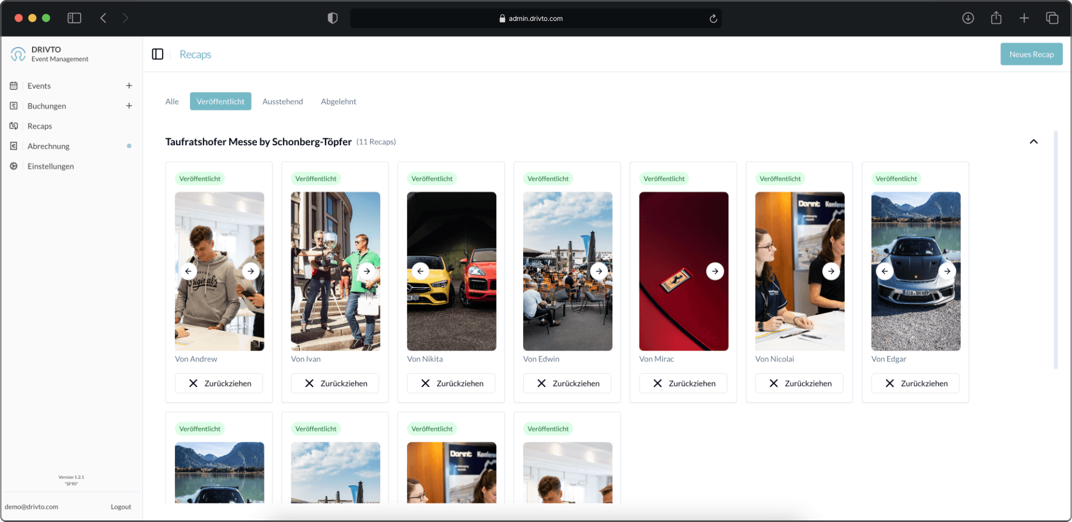This screenshot has width=1072, height=522.
Task: Show next image in Edwin's recap
Action: tap(599, 271)
